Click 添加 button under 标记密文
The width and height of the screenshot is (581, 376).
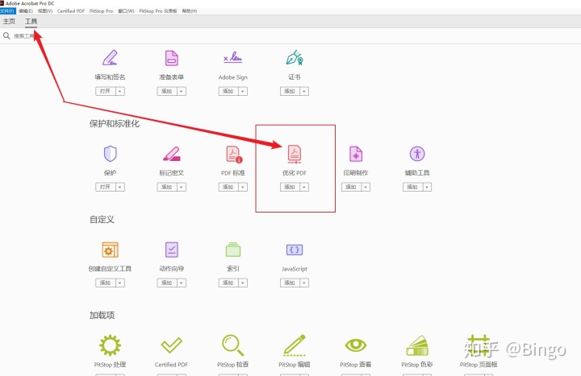pyautogui.click(x=167, y=187)
